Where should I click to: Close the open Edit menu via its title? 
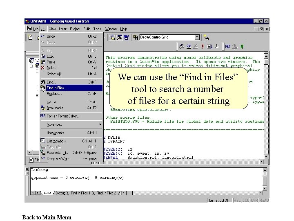point(44,29)
